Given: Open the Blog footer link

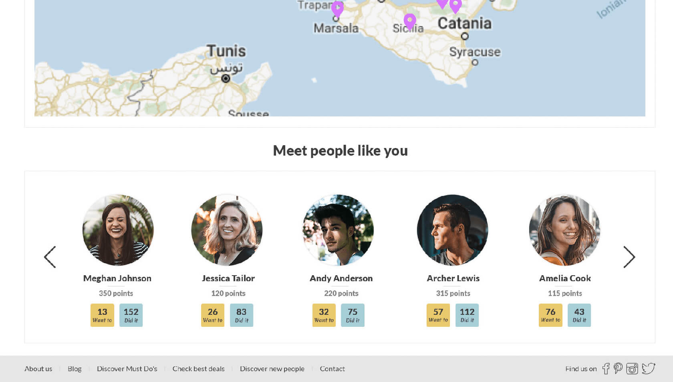Looking at the screenshot, I should pyautogui.click(x=75, y=369).
